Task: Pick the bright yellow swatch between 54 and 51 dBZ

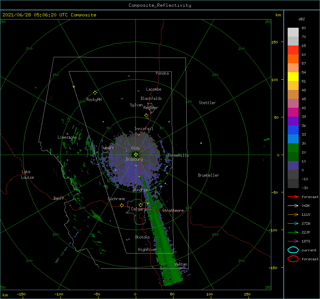Action: [x=293, y=76]
